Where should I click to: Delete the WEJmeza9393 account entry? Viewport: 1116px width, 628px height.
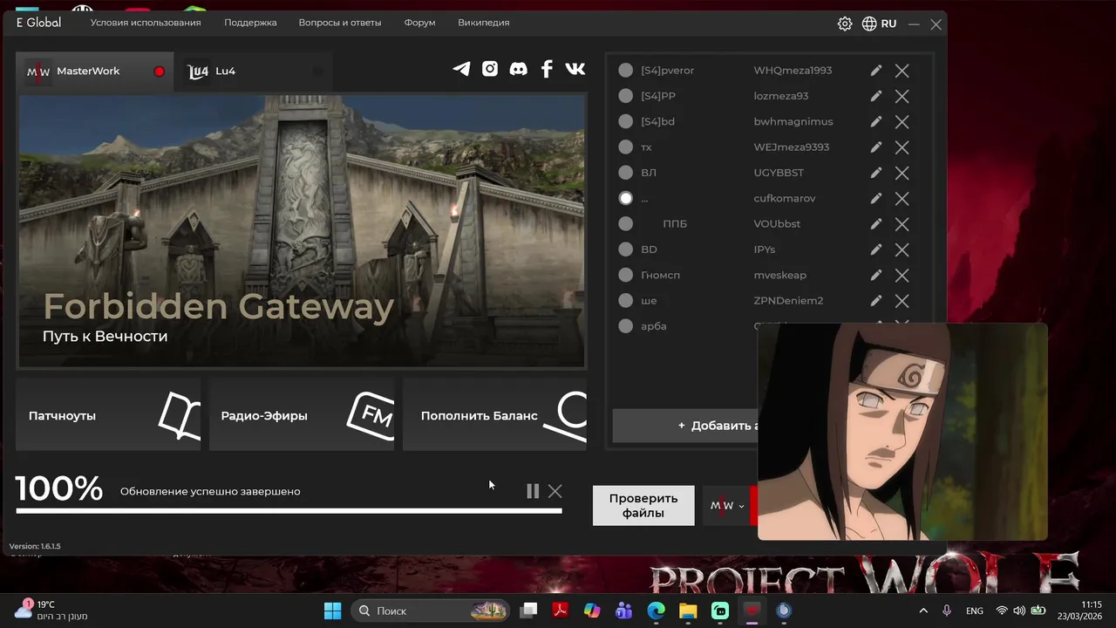[x=902, y=147]
